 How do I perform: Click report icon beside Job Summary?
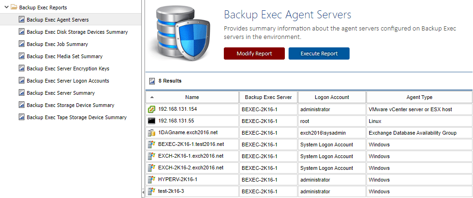(22, 44)
